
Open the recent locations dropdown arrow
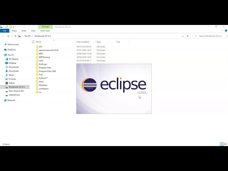pyautogui.click(x=12, y=36)
